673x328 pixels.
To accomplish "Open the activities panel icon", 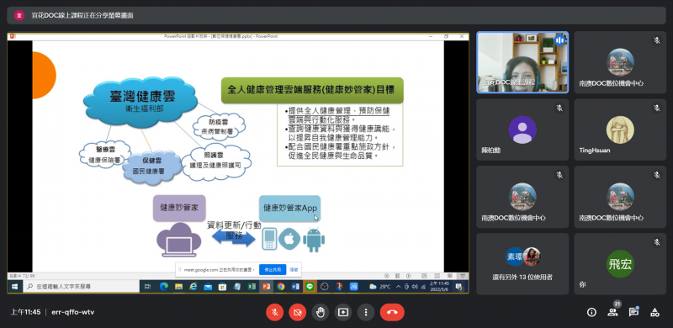I will click(654, 313).
